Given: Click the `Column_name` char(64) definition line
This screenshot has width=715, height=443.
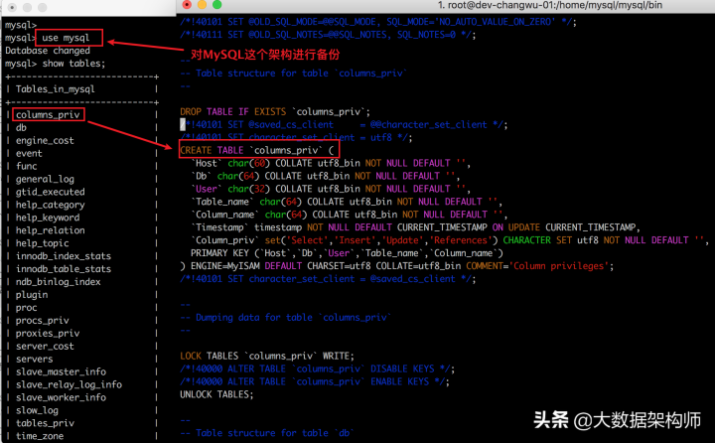Looking at the screenshot, I should click(x=350, y=215).
